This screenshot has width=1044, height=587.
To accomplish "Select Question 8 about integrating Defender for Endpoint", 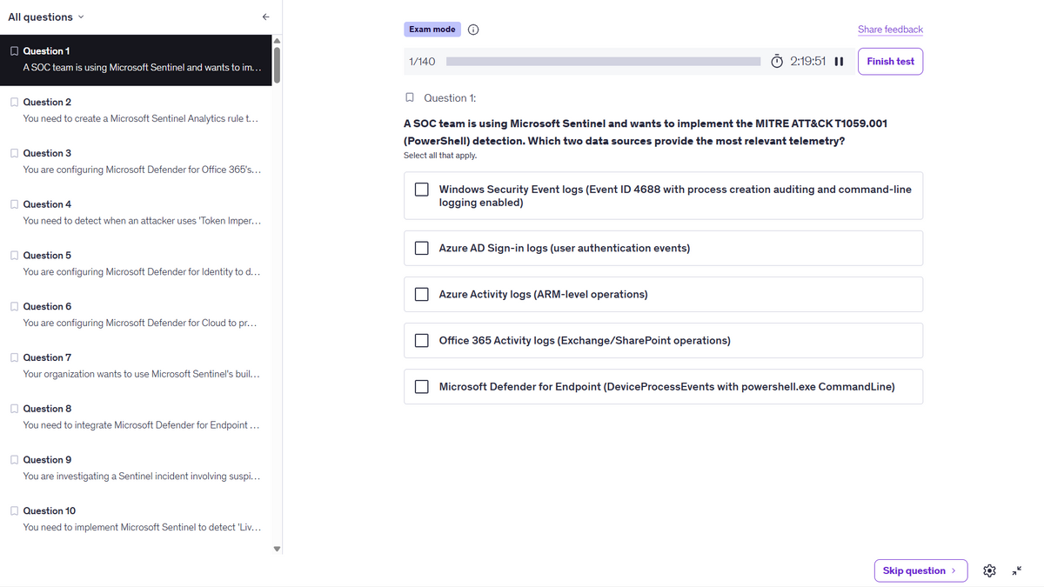I will (x=136, y=417).
